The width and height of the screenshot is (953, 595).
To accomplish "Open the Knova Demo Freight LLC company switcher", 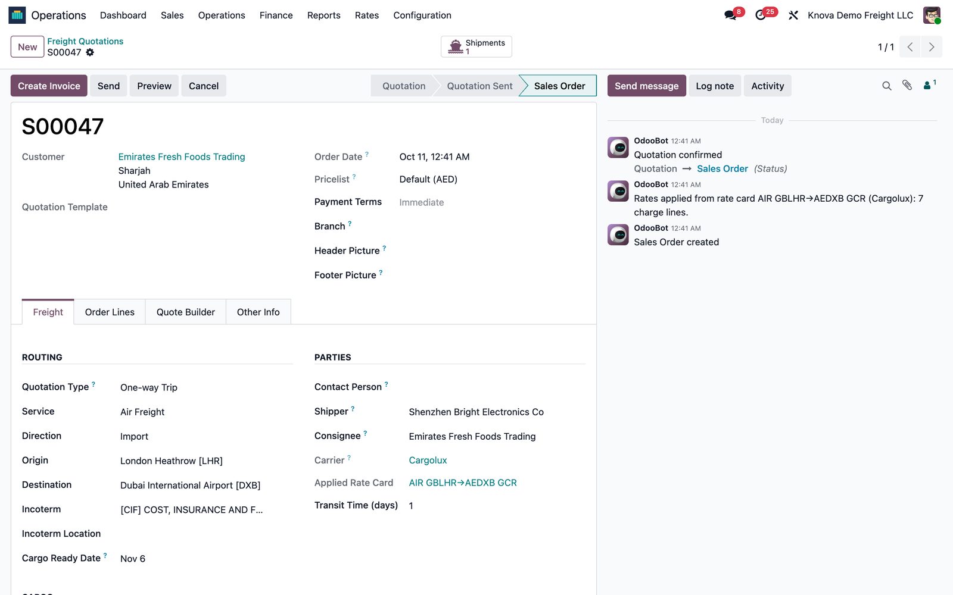I will pyautogui.click(x=860, y=15).
